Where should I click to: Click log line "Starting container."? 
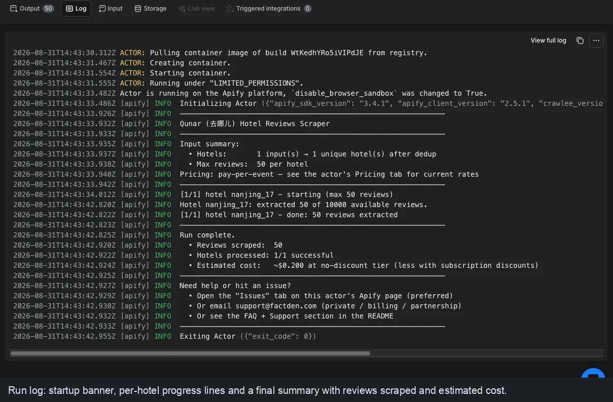pos(122,73)
